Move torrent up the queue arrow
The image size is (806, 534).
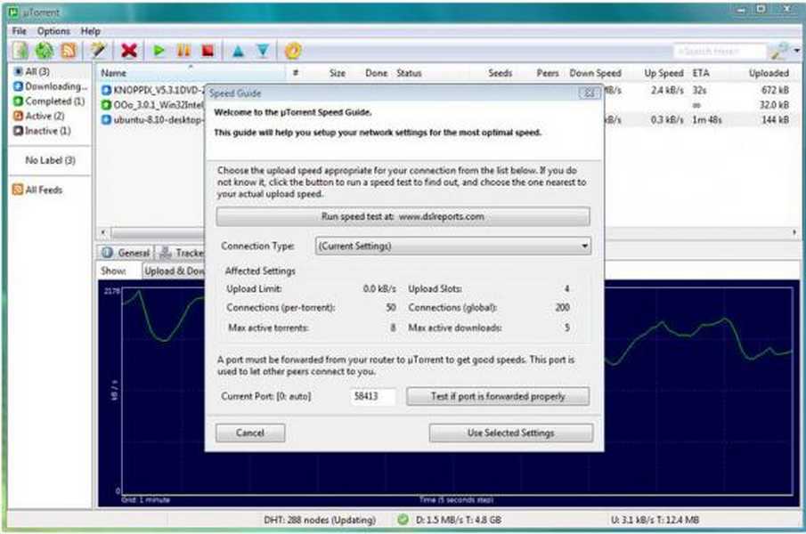(x=238, y=51)
